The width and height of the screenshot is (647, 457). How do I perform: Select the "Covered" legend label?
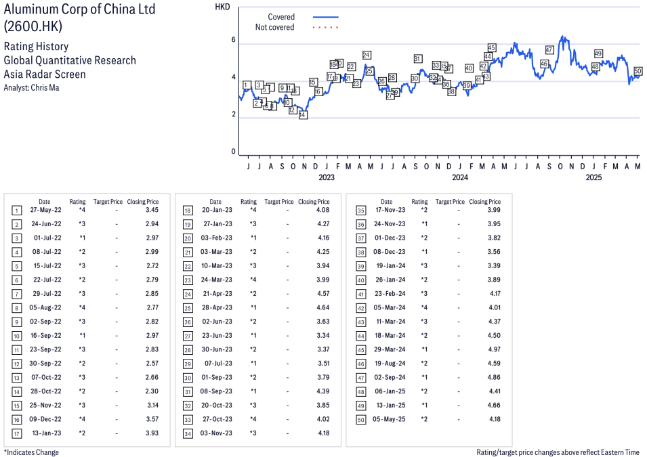coord(281,17)
